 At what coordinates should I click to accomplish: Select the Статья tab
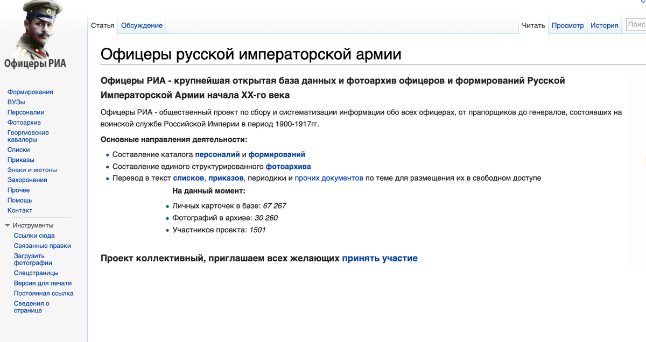click(102, 25)
